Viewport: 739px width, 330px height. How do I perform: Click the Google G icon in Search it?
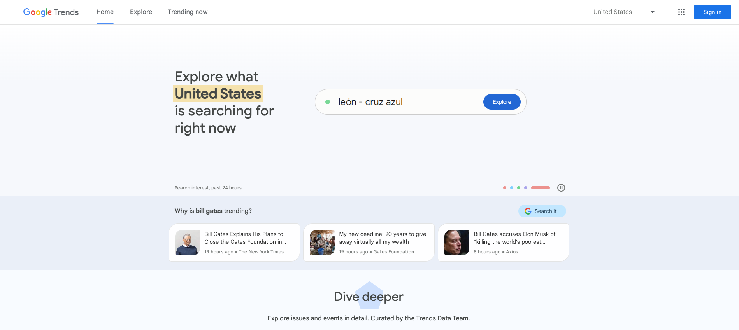(x=528, y=211)
